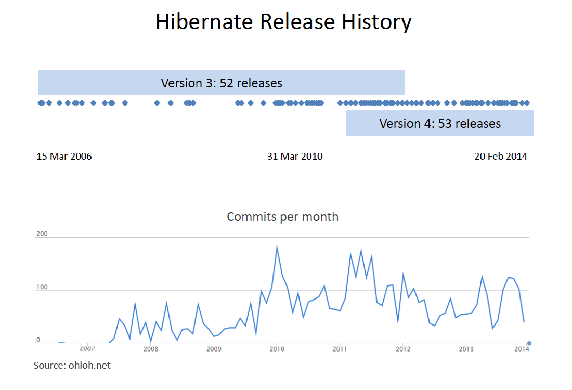Click the highest commits peak at 2010
Viewport: 572px width, 390px height.
coord(277,247)
